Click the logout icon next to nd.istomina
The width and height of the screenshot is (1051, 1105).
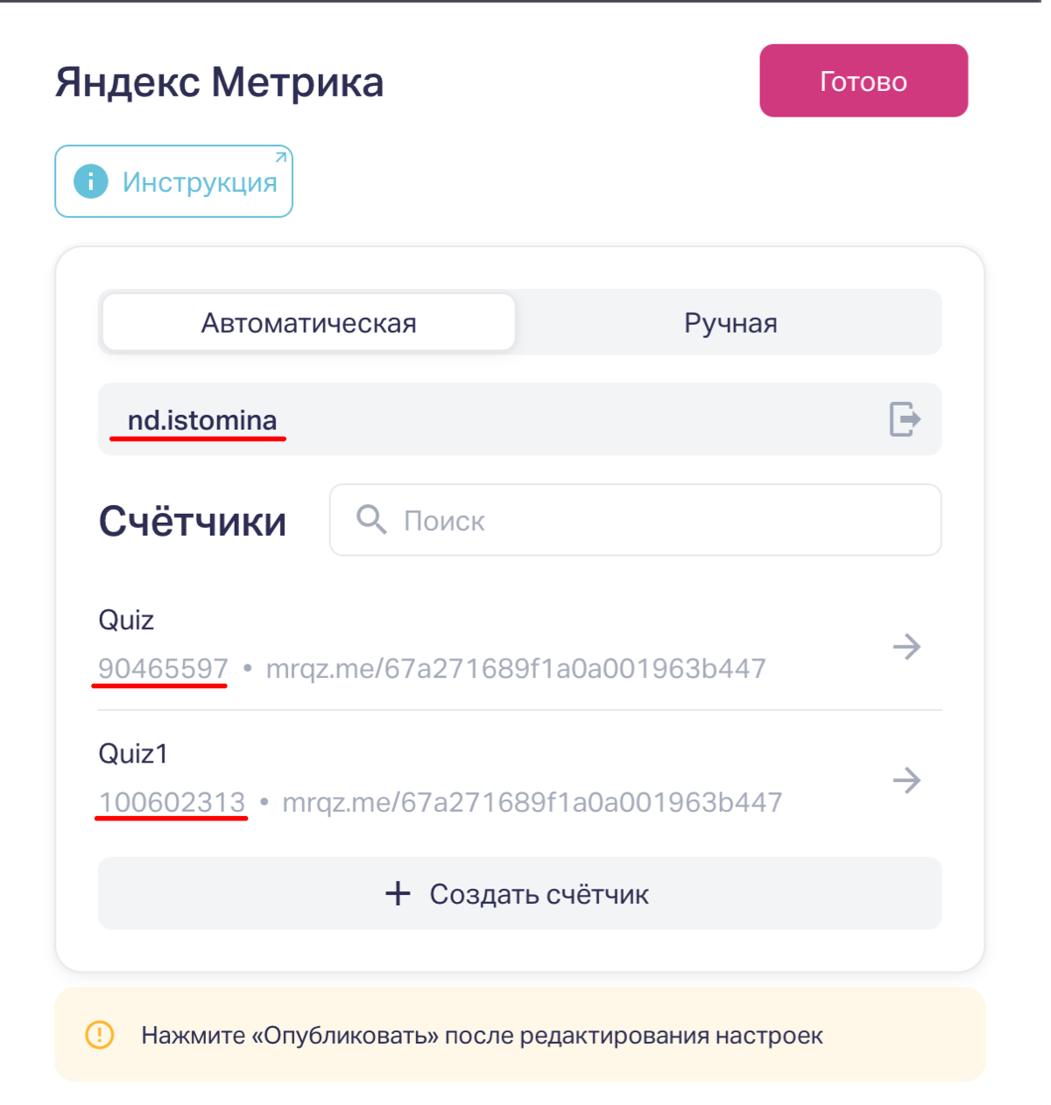click(x=905, y=419)
